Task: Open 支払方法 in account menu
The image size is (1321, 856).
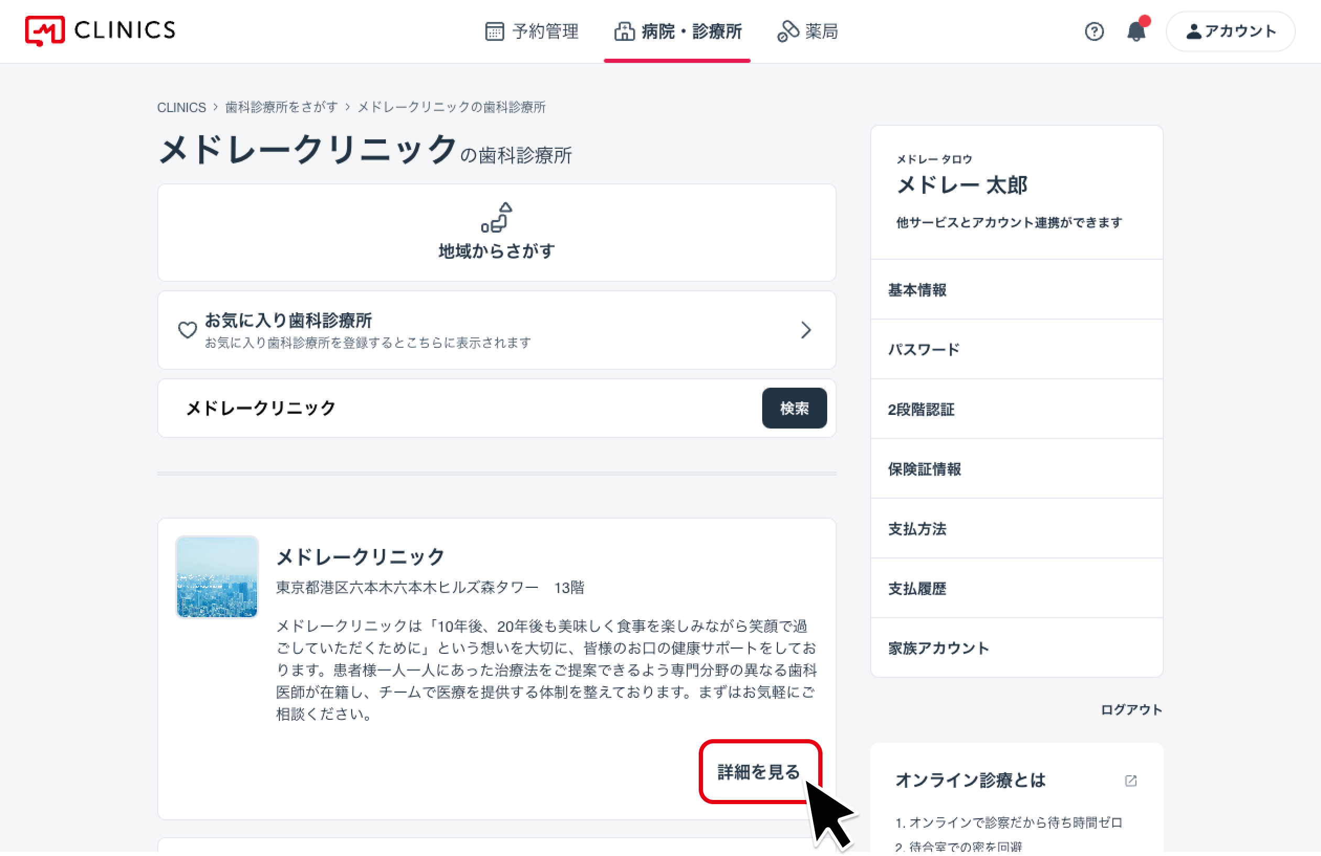Action: (1016, 529)
